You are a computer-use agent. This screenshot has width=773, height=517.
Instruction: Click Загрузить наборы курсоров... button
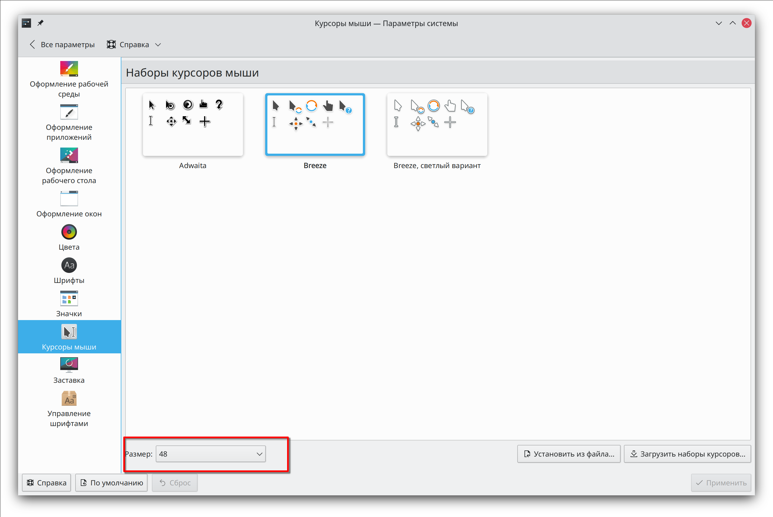coord(687,454)
